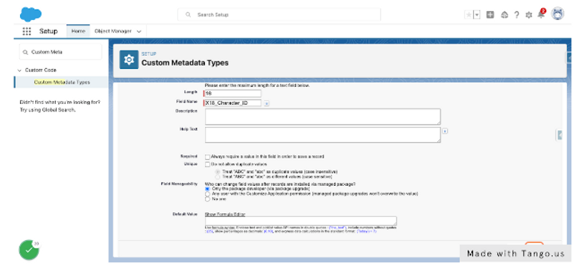Open the Global Actions plus icon
This screenshot has width=588, height=278.
pos(490,15)
